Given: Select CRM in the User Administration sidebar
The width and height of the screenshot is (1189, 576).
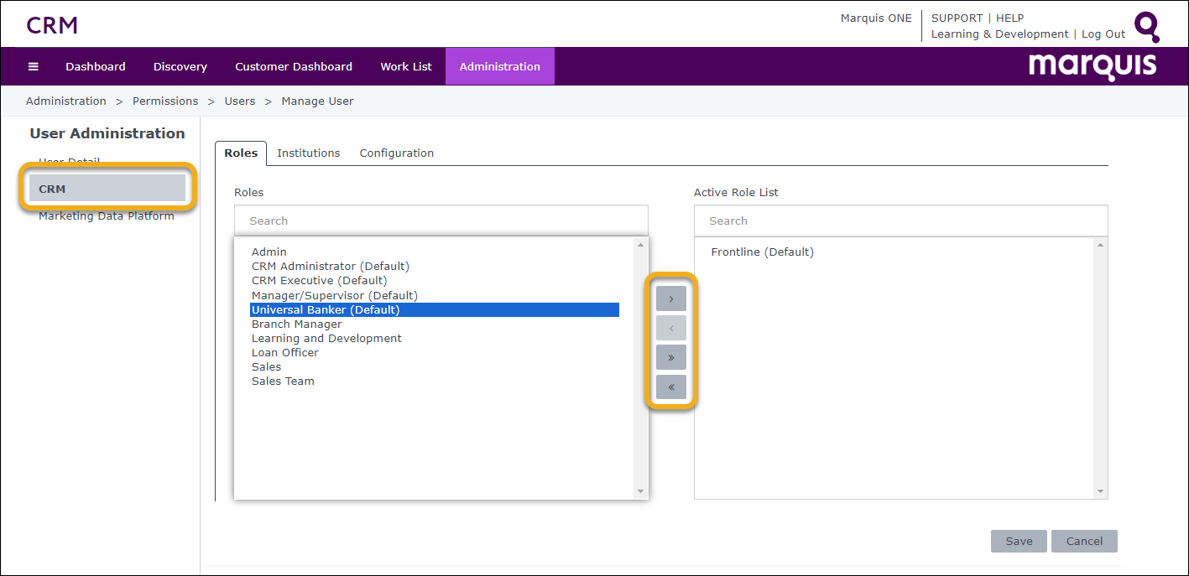Looking at the screenshot, I should tap(107, 189).
